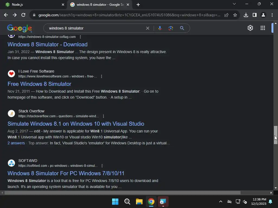The height and width of the screenshot is (208, 278).
Task: Open clock and date 12:38 PM
Action: point(259,201)
